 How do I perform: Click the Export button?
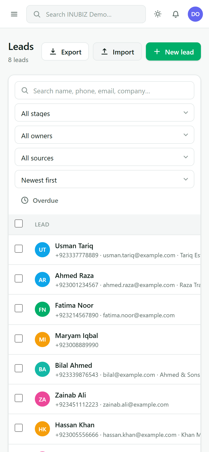point(65,51)
